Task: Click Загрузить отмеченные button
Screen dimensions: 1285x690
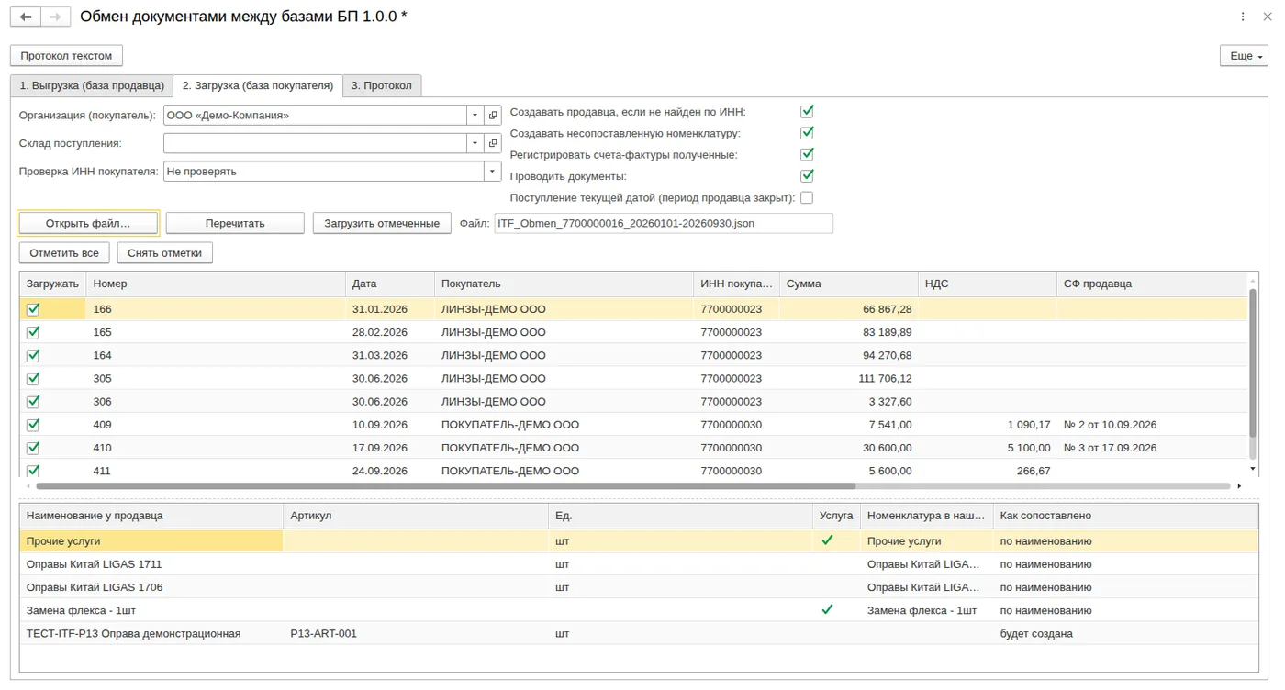Action: tap(382, 223)
